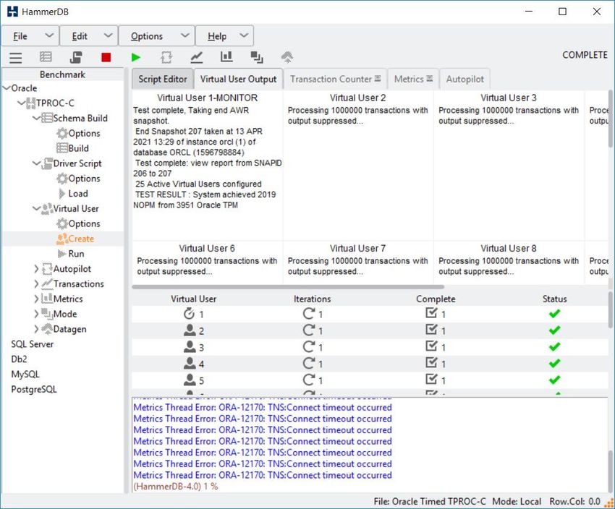
Task: Expand the Mode tree node
Action: (36, 314)
